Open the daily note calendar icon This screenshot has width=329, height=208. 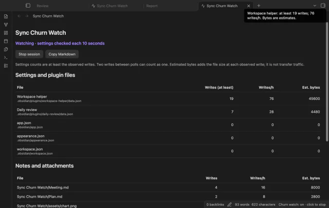[x=6, y=41]
